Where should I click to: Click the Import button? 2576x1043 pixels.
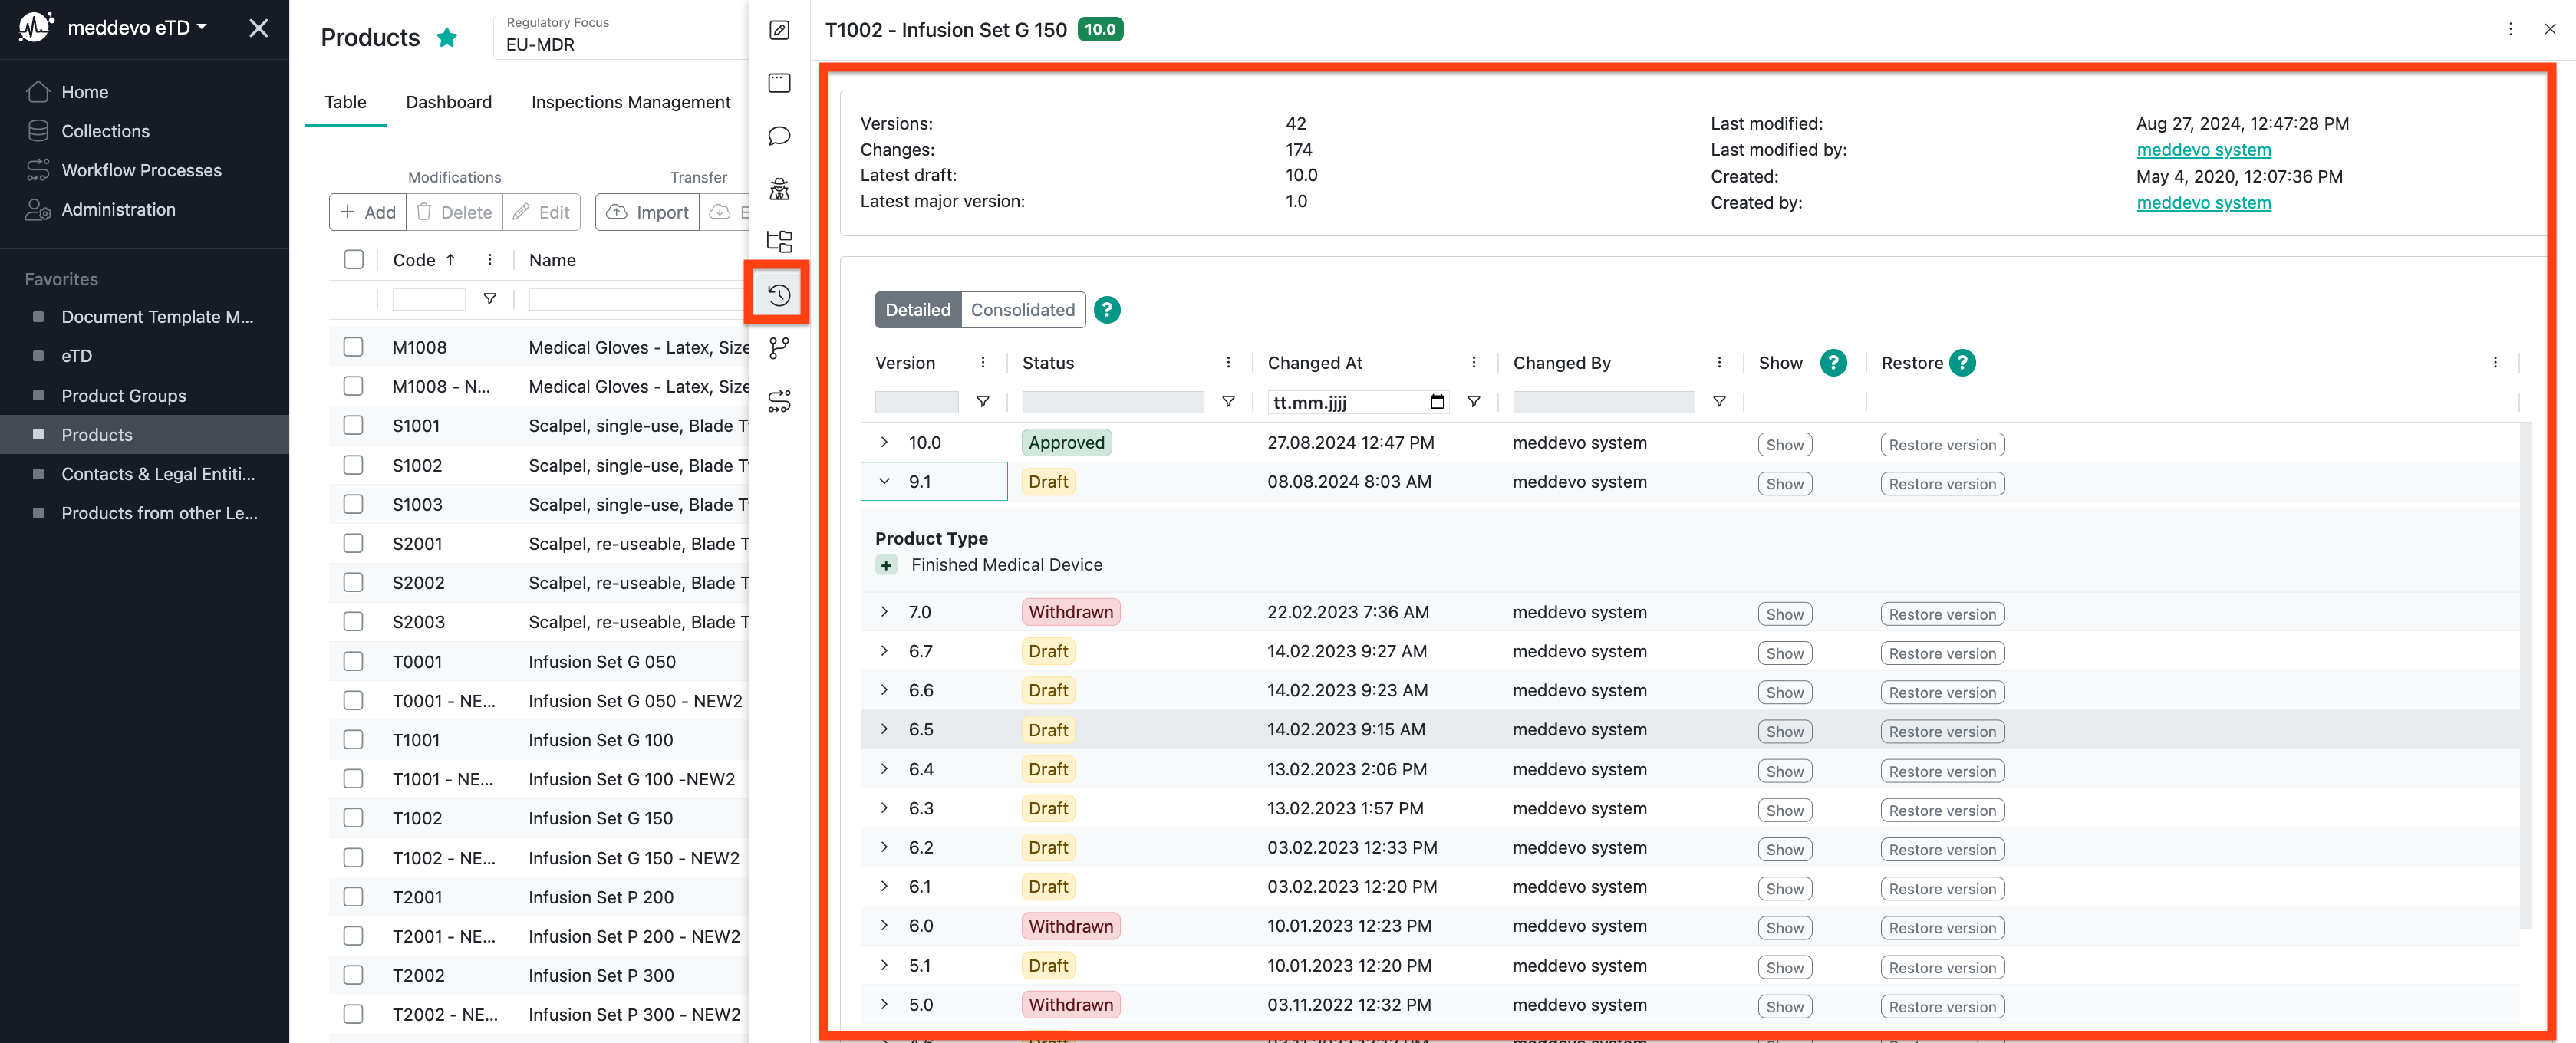(x=647, y=212)
